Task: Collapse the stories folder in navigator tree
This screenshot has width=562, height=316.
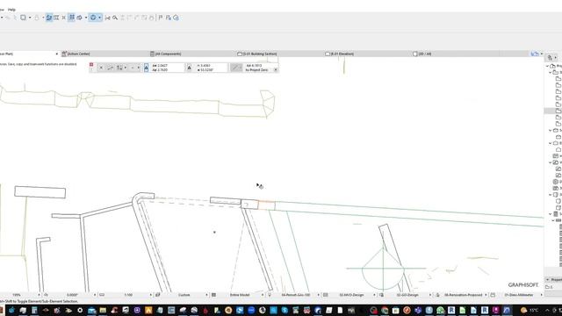Action: pos(551,72)
